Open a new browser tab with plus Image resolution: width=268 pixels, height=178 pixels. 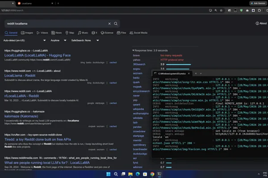tap(58, 3)
